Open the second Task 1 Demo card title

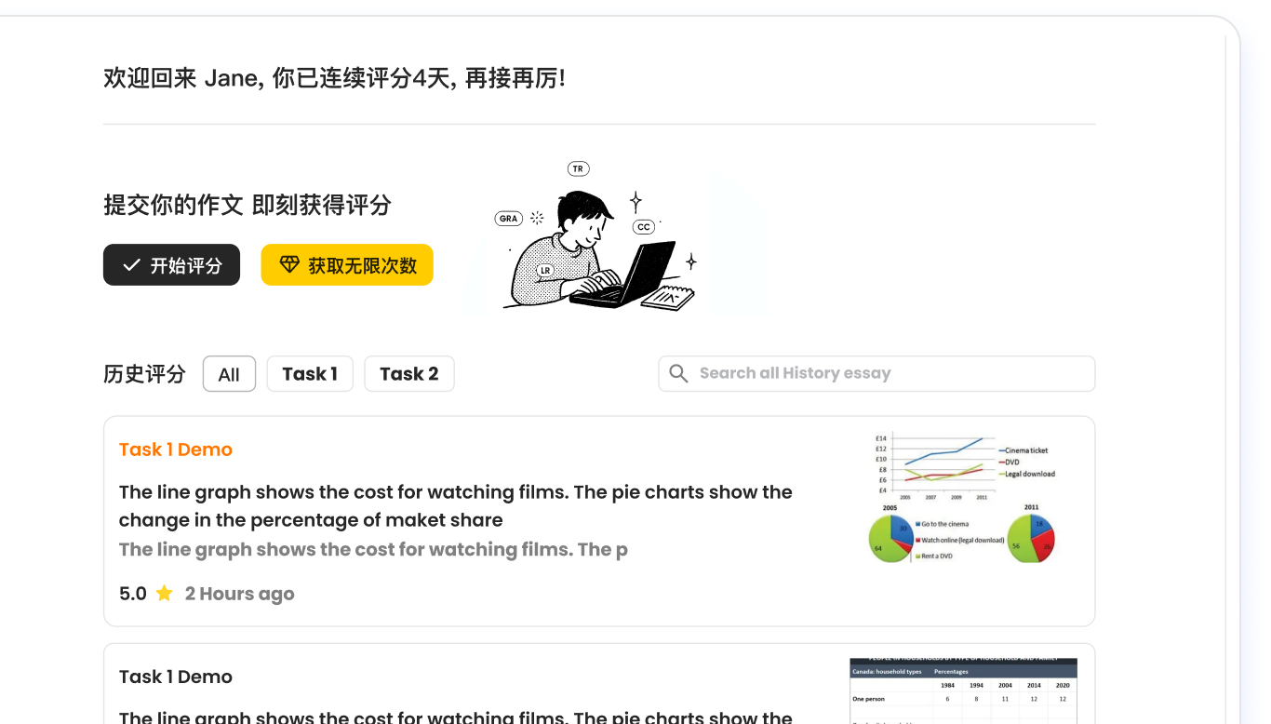176,677
